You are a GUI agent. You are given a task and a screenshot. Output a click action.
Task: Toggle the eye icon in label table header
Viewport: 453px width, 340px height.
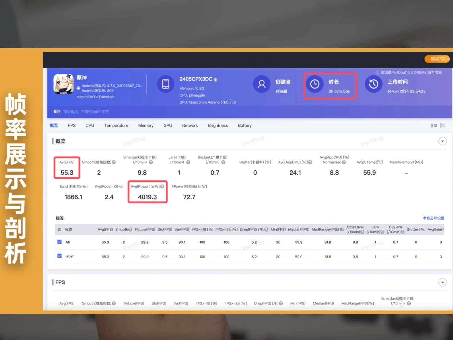coord(59,229)
